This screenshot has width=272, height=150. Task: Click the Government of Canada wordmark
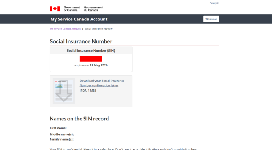coord(72,9)
